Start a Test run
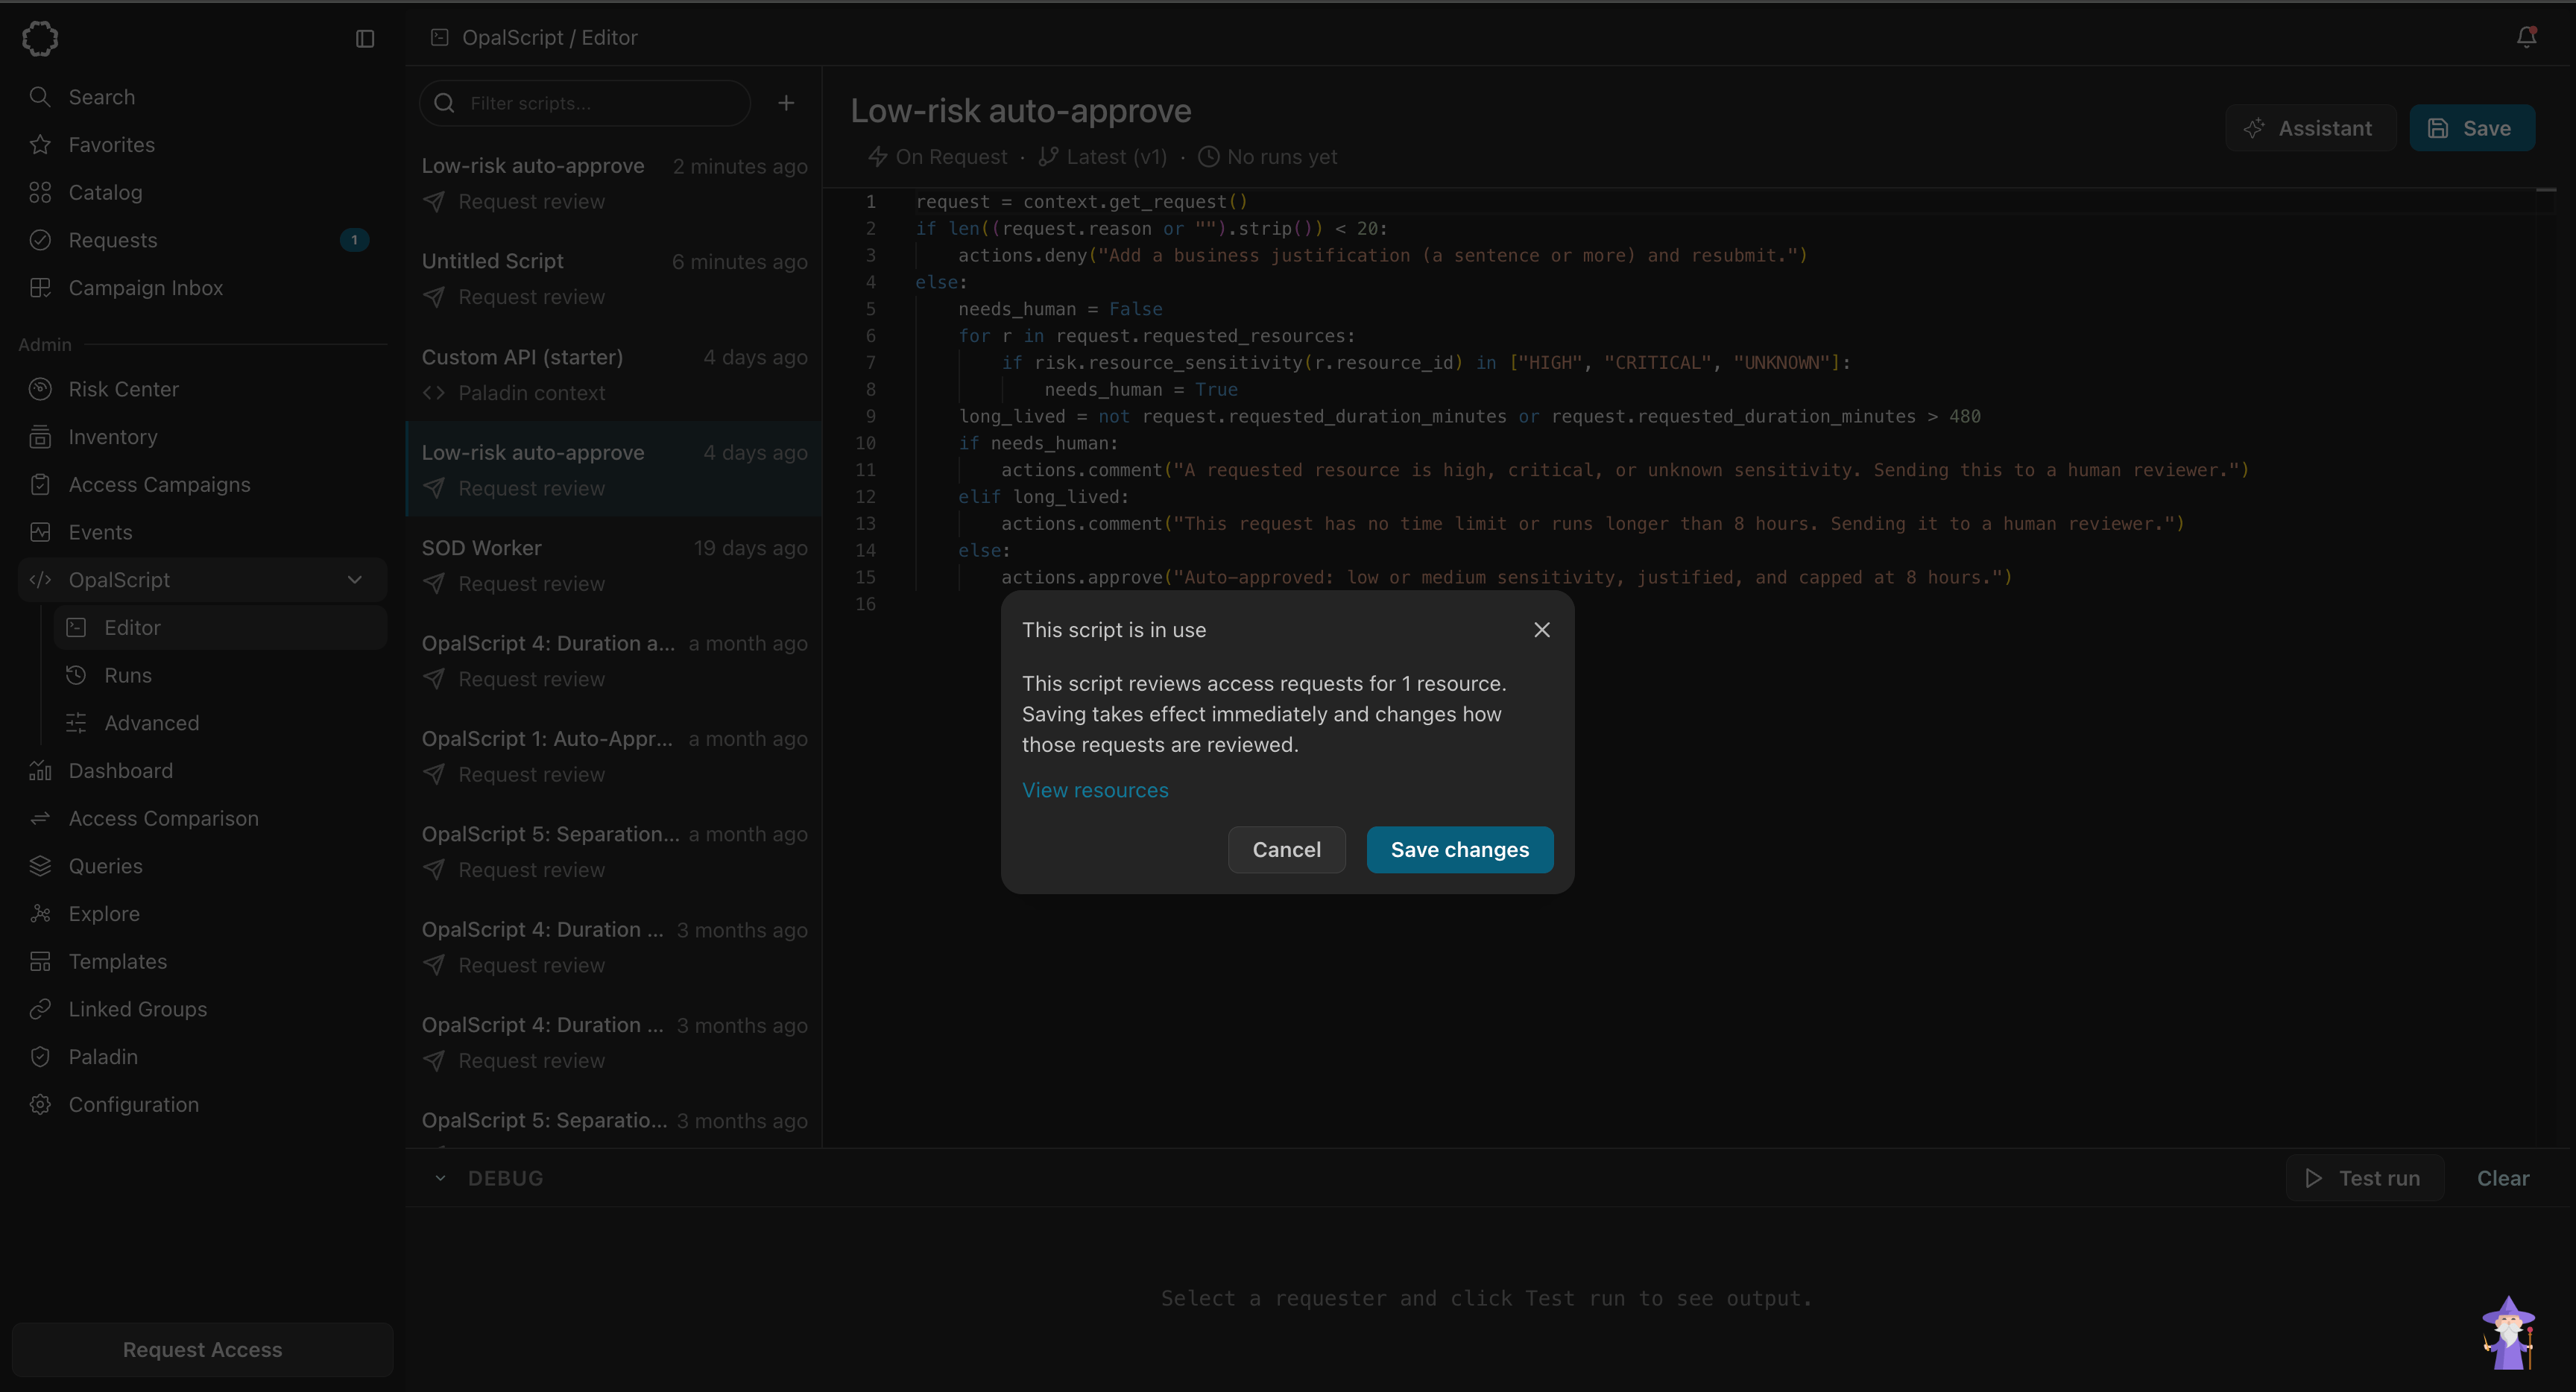This screenshot has width=2576, height=1392. tap(2364, 1178)
